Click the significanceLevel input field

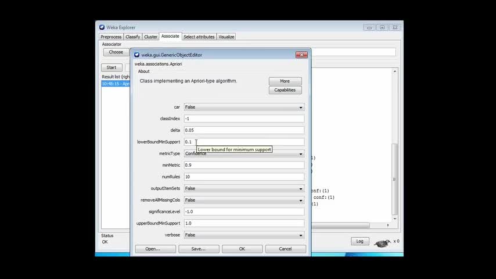(x=244, y=212)
